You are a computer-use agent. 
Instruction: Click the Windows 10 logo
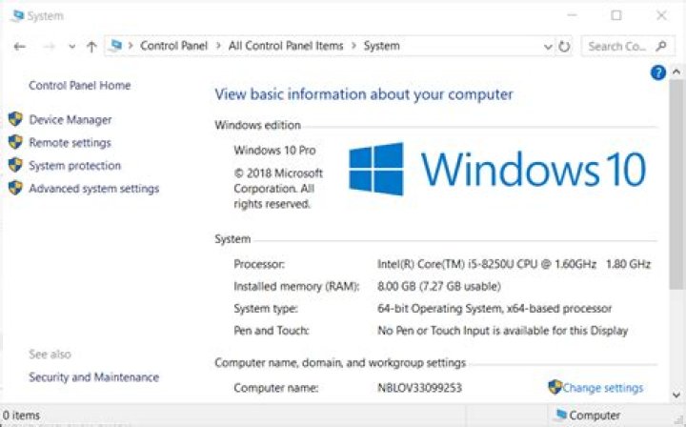coord(497,169)
